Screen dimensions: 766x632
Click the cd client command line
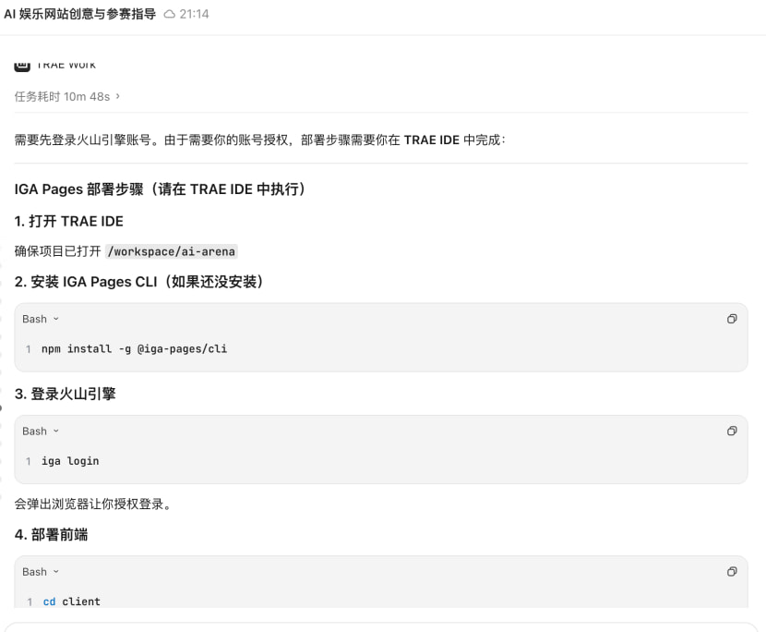pos(71,602)
